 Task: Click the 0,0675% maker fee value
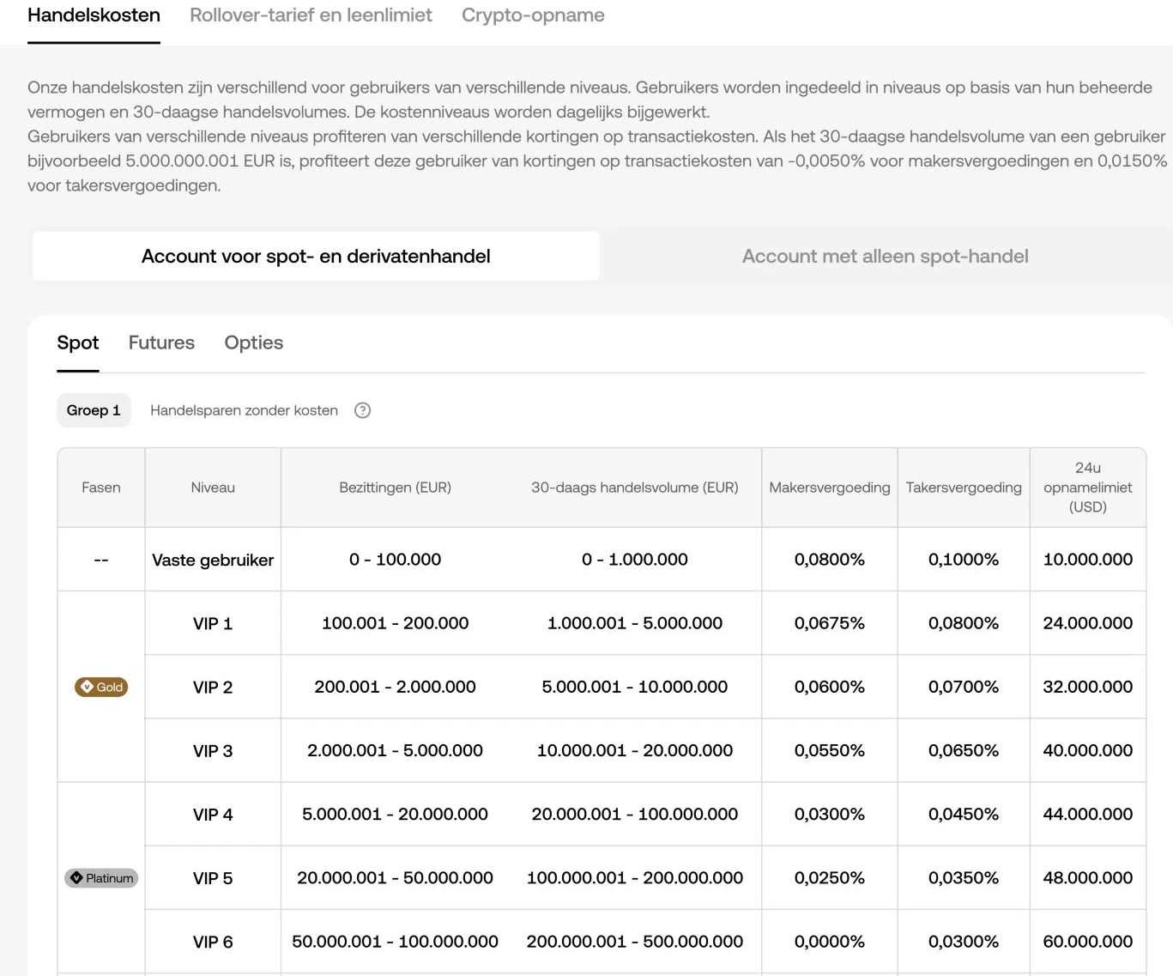click(x=830, y=623)
